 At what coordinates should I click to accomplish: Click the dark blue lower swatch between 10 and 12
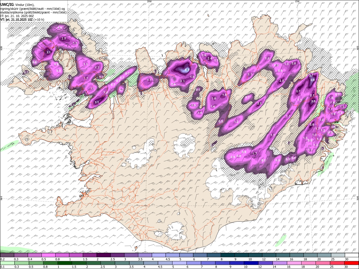tap(252, 263)
